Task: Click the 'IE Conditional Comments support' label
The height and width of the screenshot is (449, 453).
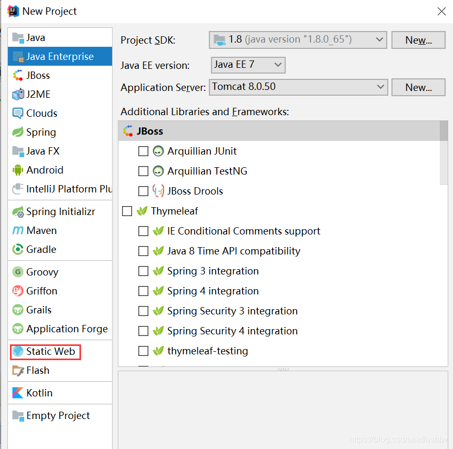Action: pyautogui.click(x=244, y=231)
